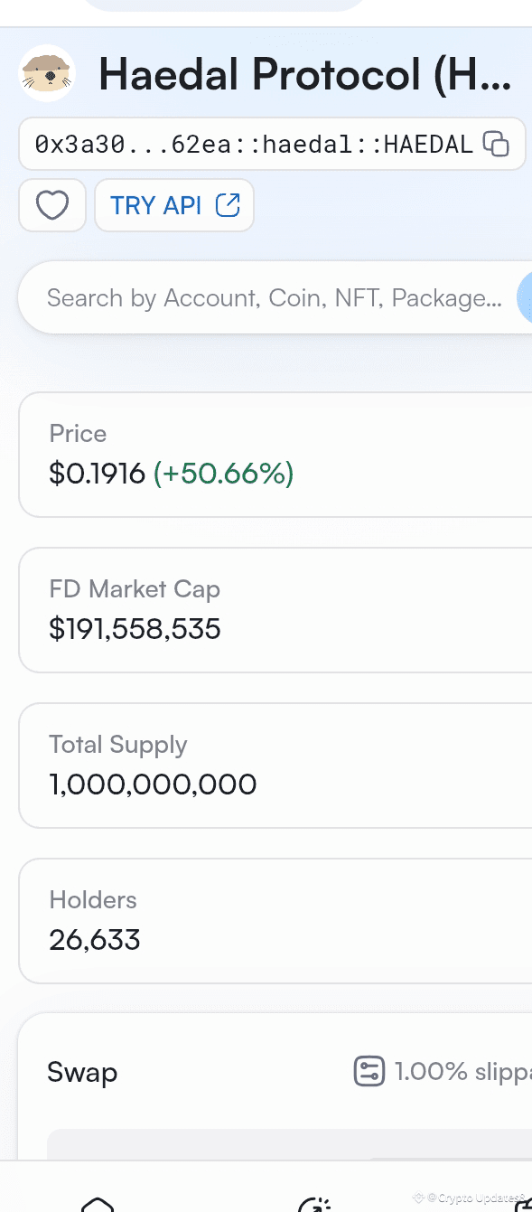Select the 0x3a30...62ea::haedal::HAEDAL address box
Image resolution: width=532 pixels, height=1212 pixels.
272,144
